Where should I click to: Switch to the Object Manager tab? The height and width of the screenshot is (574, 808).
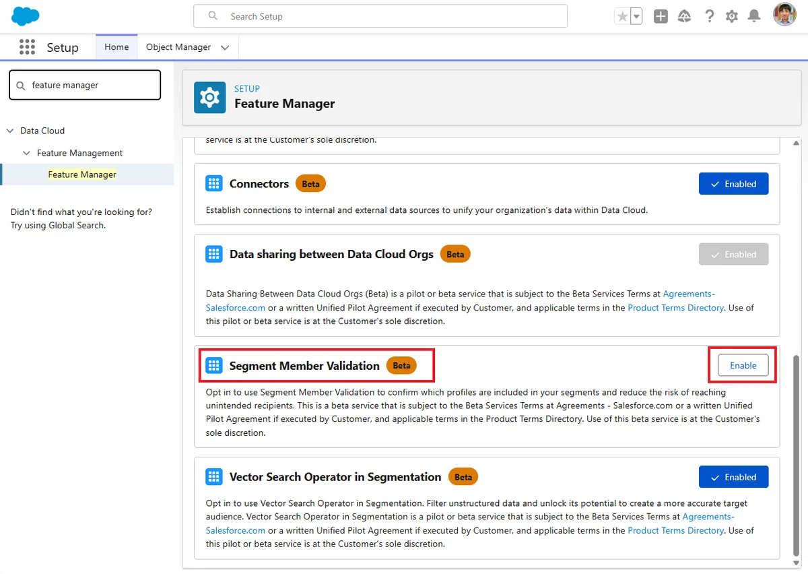(178, 47)
